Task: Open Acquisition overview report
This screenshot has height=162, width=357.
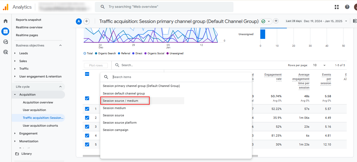Action: (x=38, y=102)
